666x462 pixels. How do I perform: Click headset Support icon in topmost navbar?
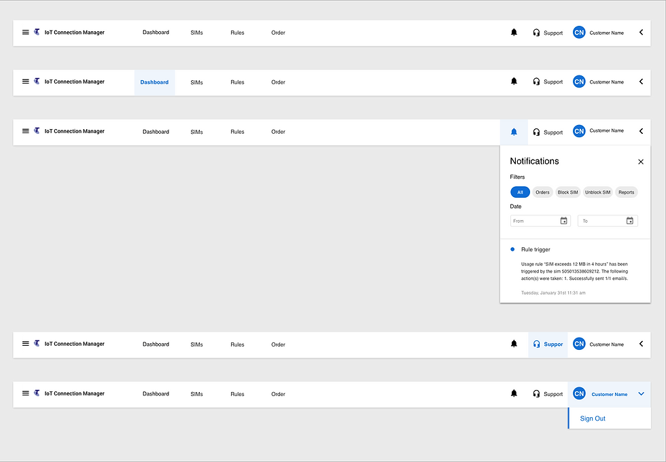(536, 33)
